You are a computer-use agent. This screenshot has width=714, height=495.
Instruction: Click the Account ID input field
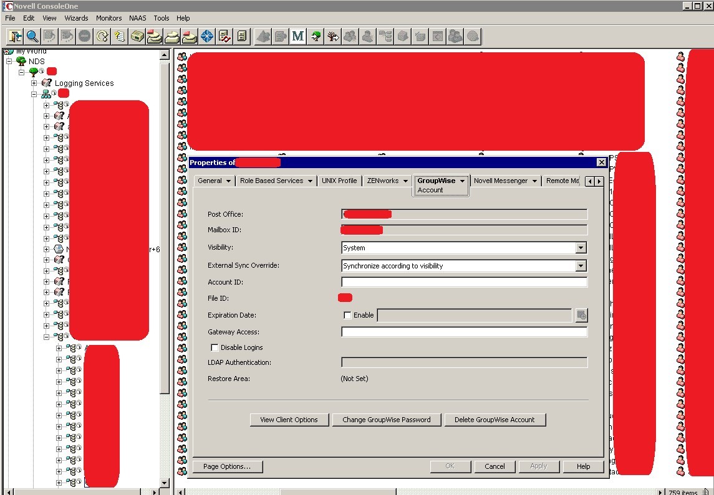[x=465, y=282]
